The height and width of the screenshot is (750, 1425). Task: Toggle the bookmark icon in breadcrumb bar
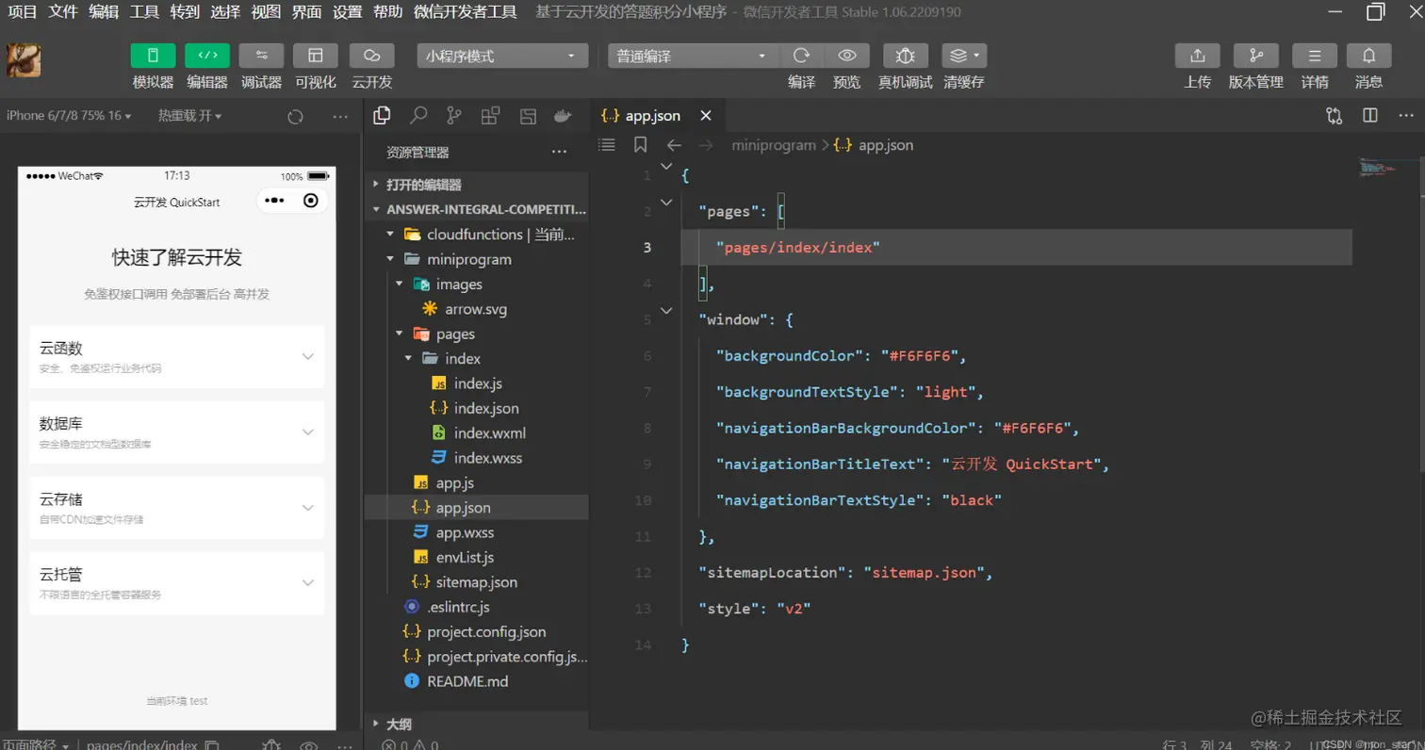click(640, 145)
